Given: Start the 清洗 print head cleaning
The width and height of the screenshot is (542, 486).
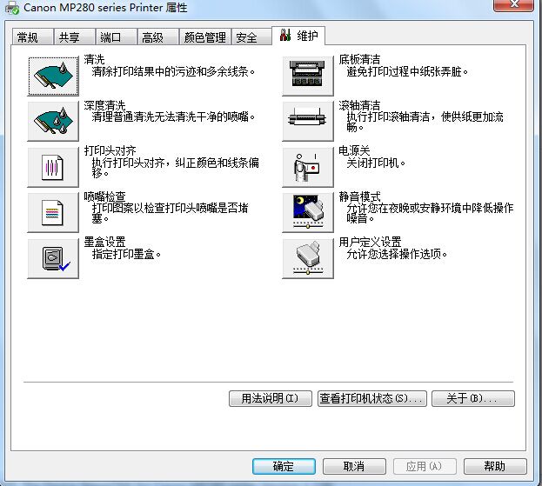Looking at the screenshot, I should (53, 76).
